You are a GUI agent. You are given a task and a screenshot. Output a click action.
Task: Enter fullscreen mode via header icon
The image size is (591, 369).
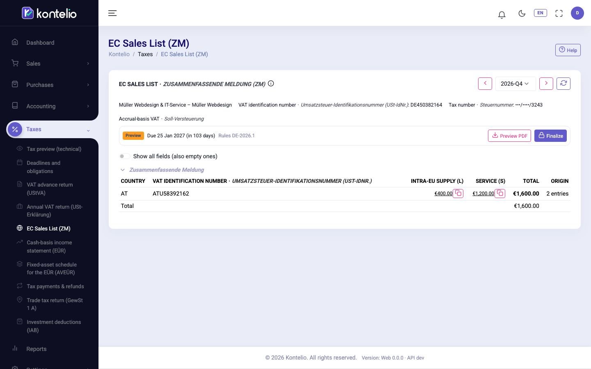pos(559,13)
